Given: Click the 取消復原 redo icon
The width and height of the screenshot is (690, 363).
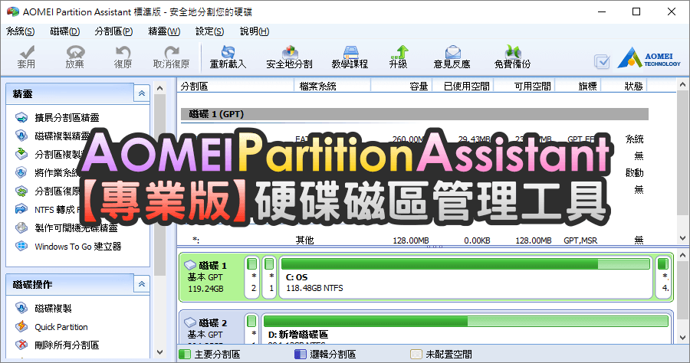Looking at the screenshot, I should 172,52.
